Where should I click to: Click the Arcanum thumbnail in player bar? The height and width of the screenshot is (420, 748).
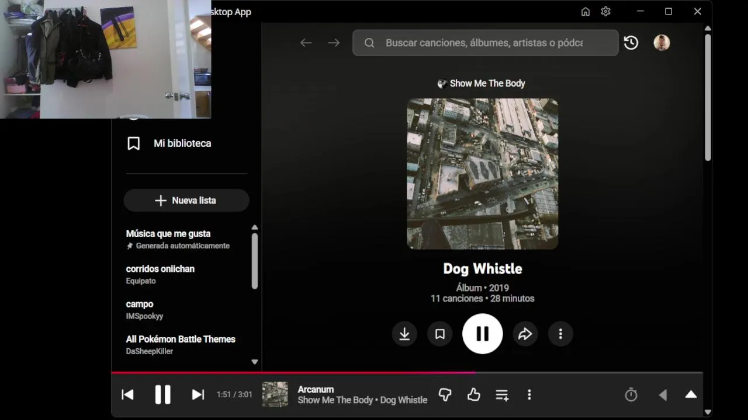point(275,394)
